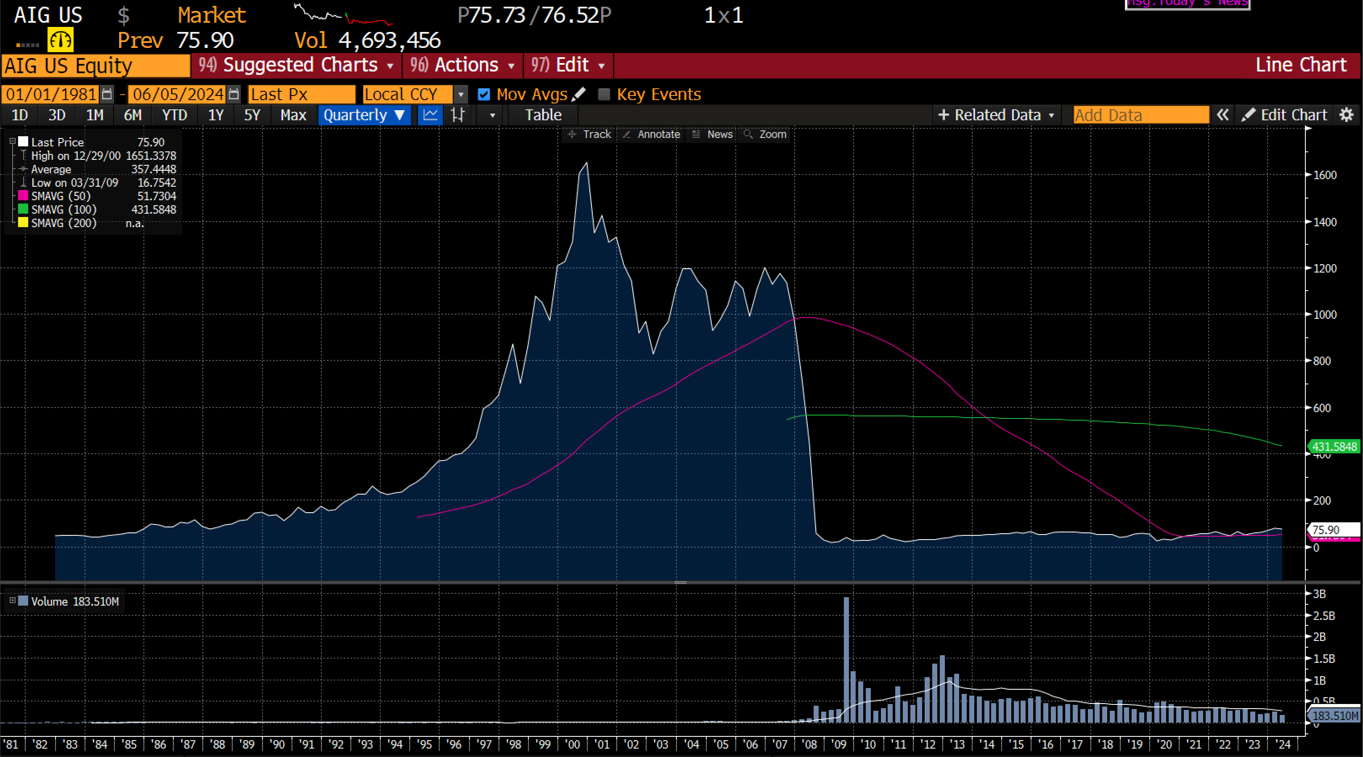This screenshot has height=757, width=1363.
Task: Click the yellow gauge icon under AIG US
Action: (x=60, y=40)
